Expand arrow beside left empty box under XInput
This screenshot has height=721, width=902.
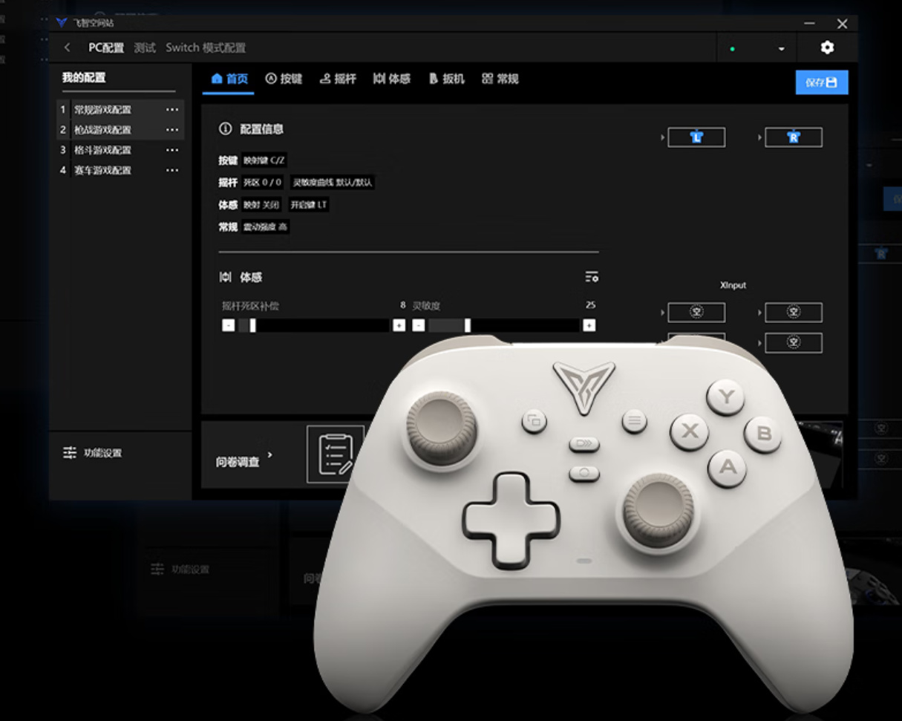tap(662, 313)
